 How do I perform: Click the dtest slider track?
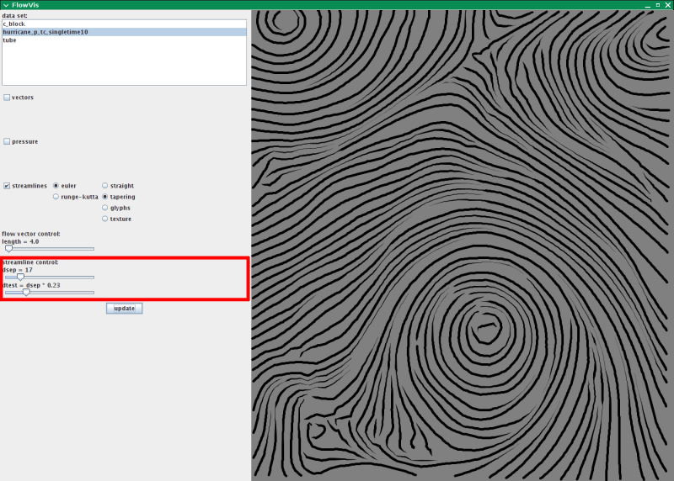pos(49,293)
